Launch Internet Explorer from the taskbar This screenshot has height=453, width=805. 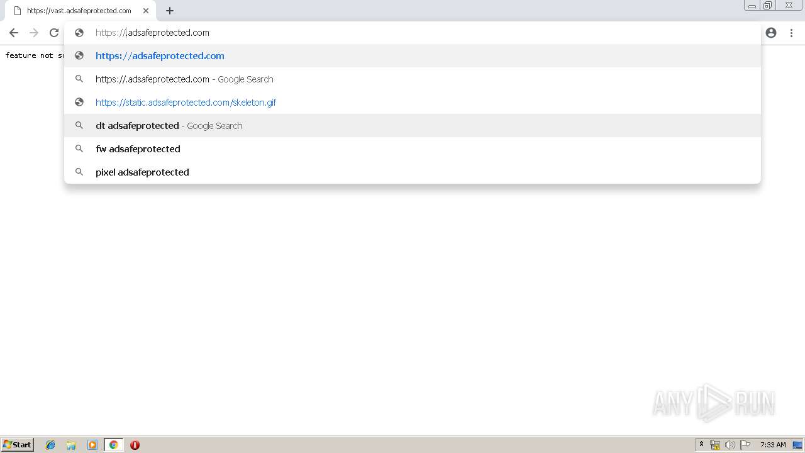tap(50, 445)
